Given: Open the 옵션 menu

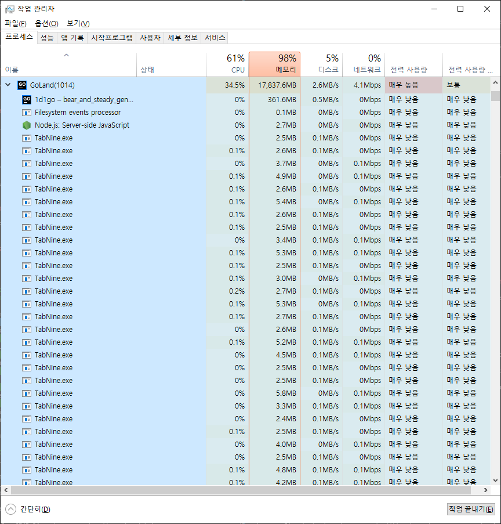Looking at the screenshot, I should [44, 24].
